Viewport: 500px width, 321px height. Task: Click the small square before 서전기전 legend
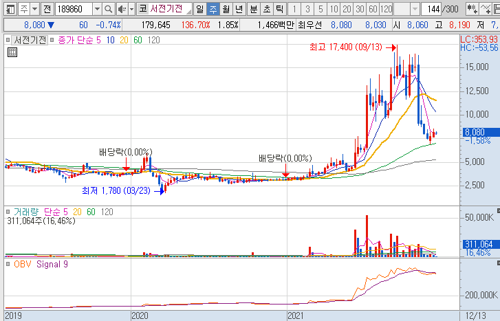(x=8, y=40)
